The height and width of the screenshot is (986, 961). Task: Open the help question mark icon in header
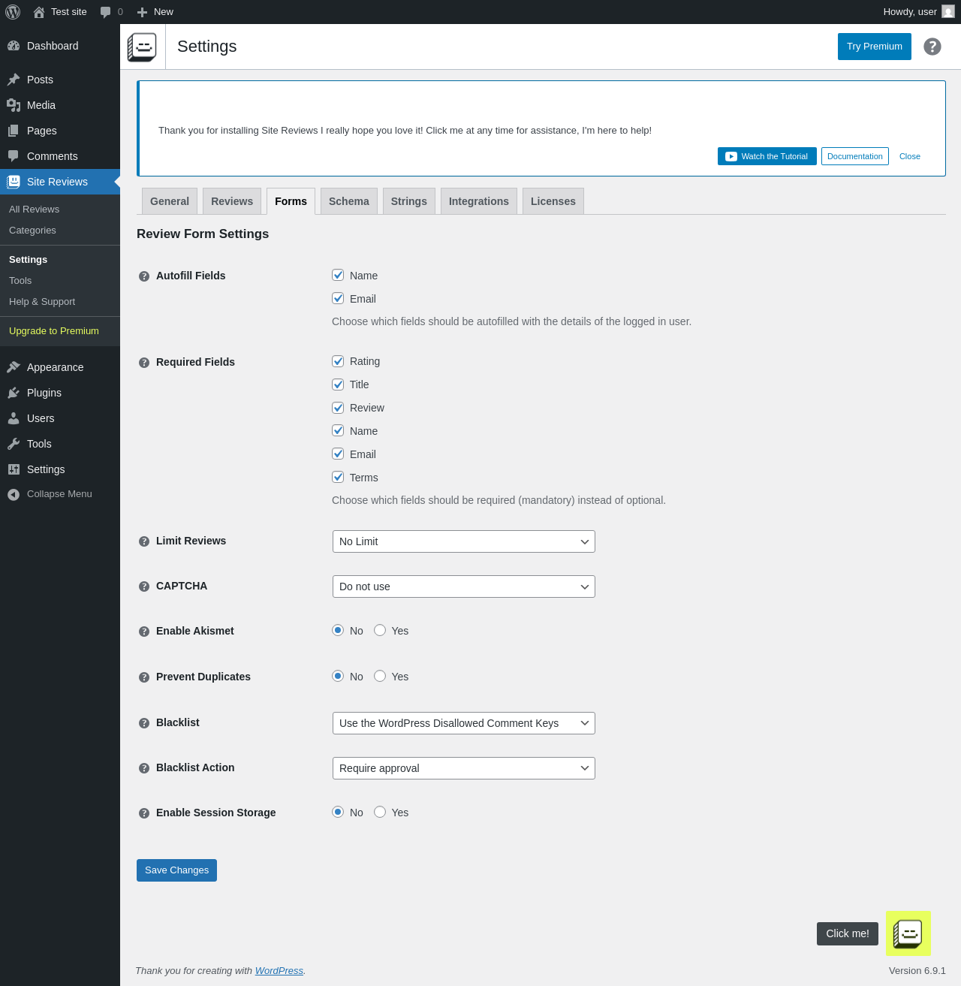pos(932,47)
